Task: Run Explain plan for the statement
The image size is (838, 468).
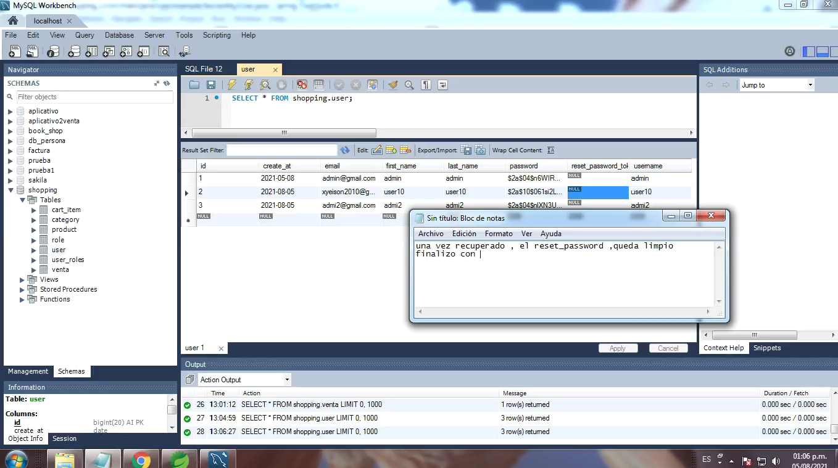Action: 265,85
